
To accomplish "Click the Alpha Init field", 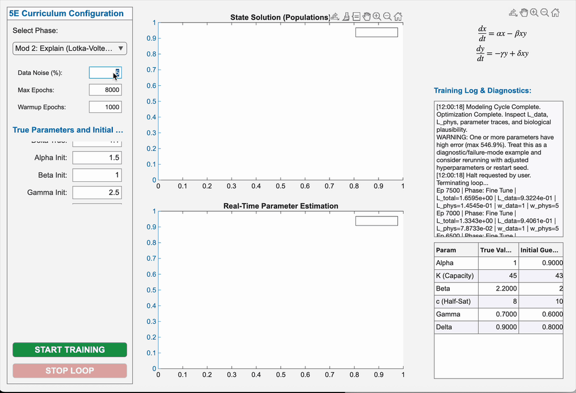I will tap(97, 158).
